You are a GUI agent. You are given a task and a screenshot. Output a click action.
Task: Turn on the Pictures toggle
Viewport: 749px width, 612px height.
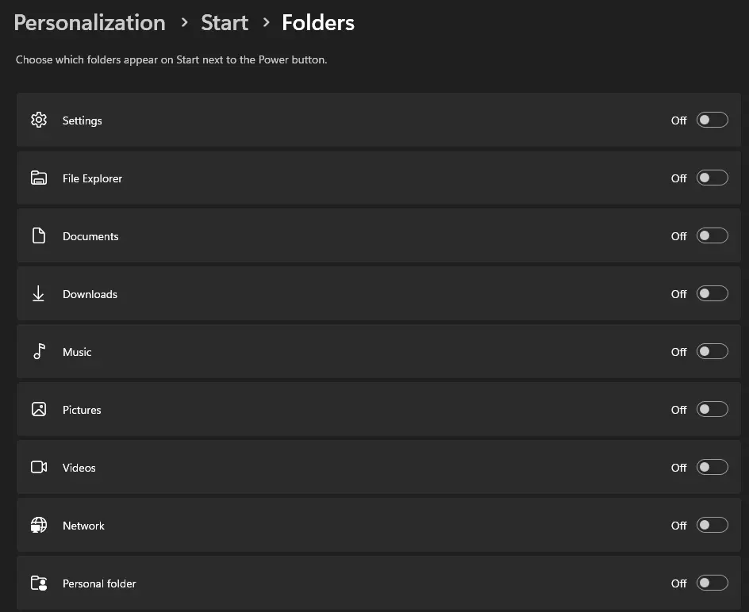(x=712, y=409)
